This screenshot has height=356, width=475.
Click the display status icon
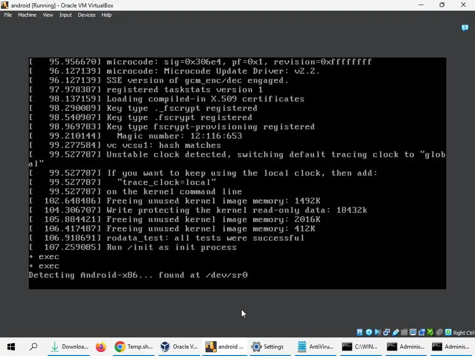413,332
